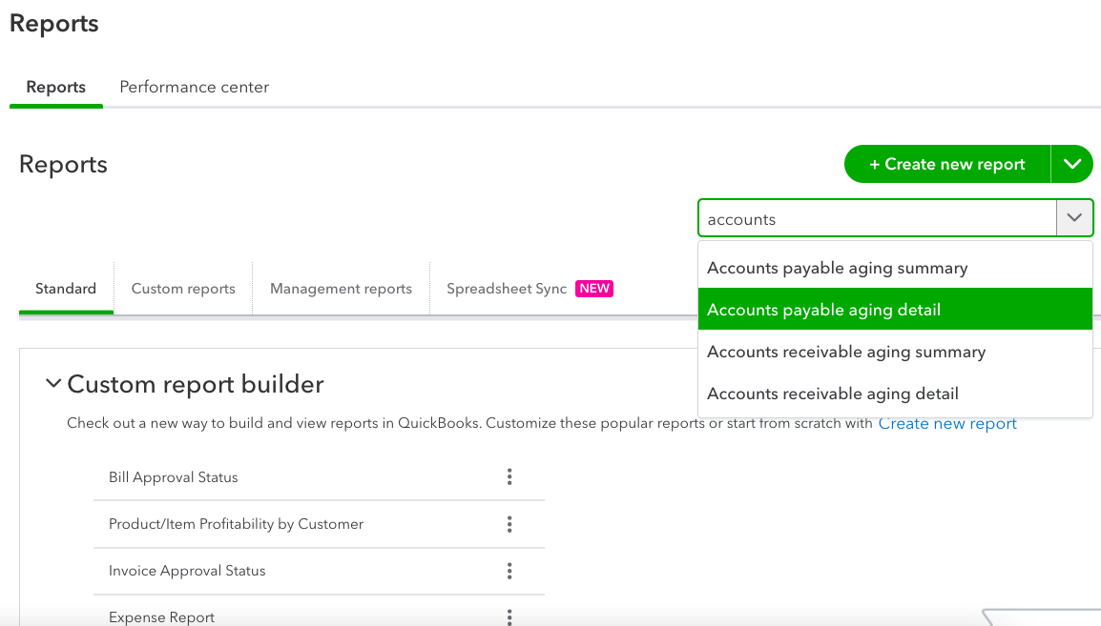
Task: Open the Create new report dropdown arrow
Action: 1072,164
